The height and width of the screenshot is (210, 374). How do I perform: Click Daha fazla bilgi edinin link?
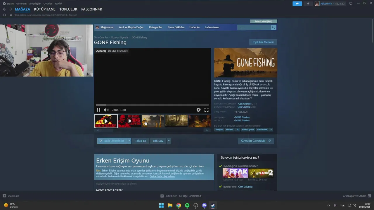[162, 176]
